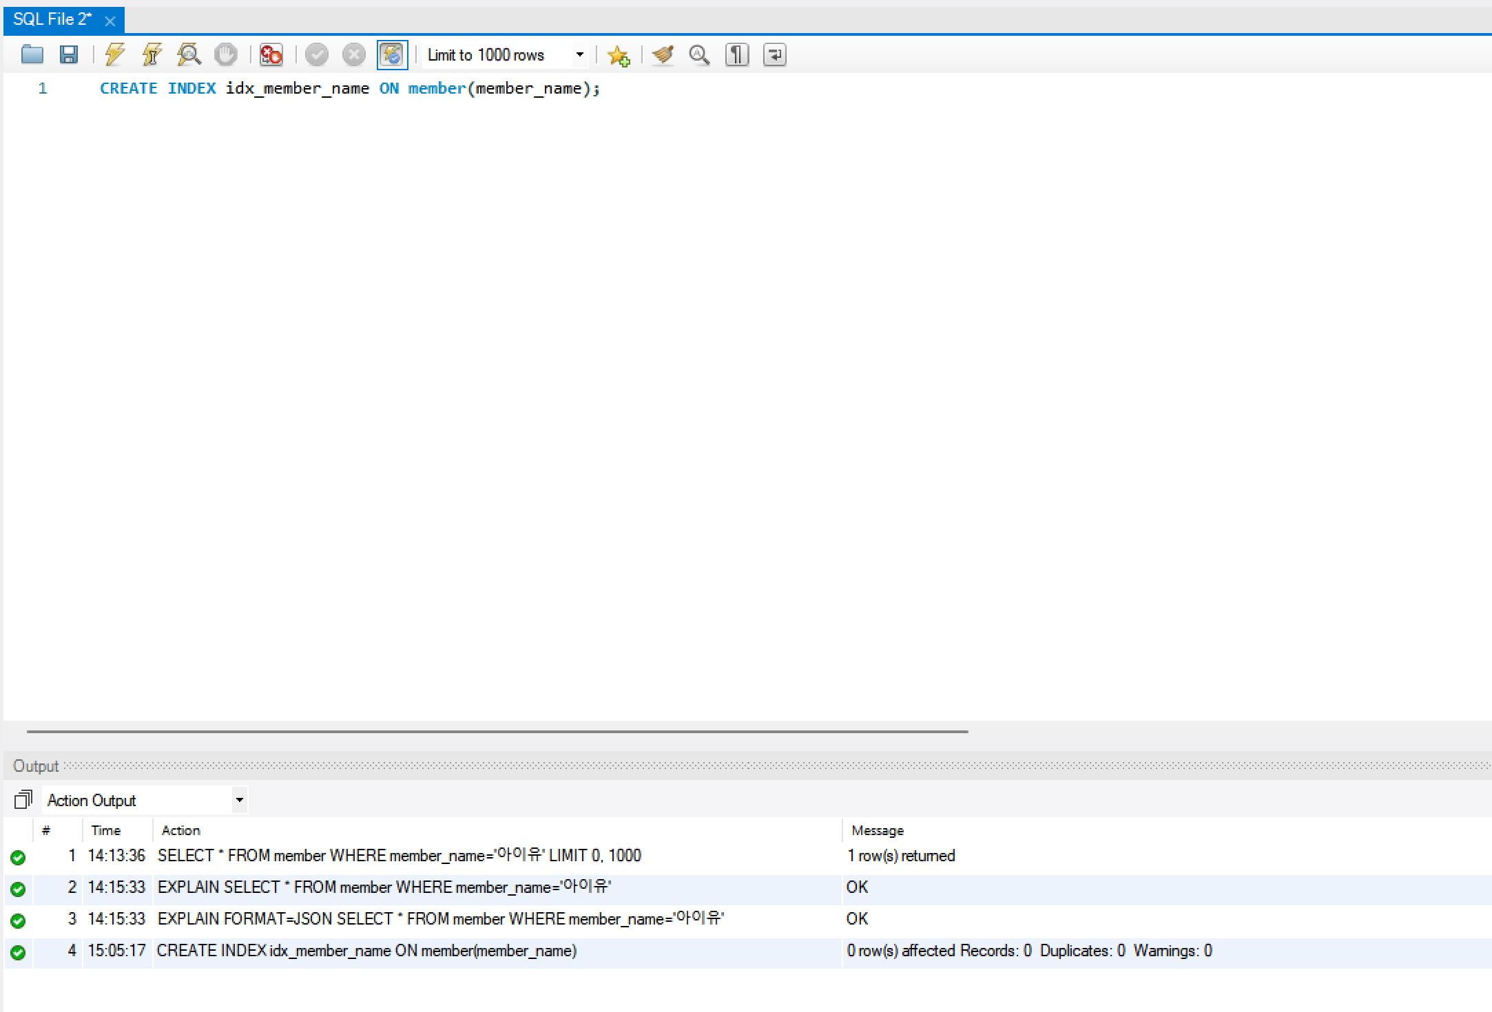Open the Limit to 1000 rows dropdown
Viewport: 1492px width, 1012px height.
click(x=579, y=54)
